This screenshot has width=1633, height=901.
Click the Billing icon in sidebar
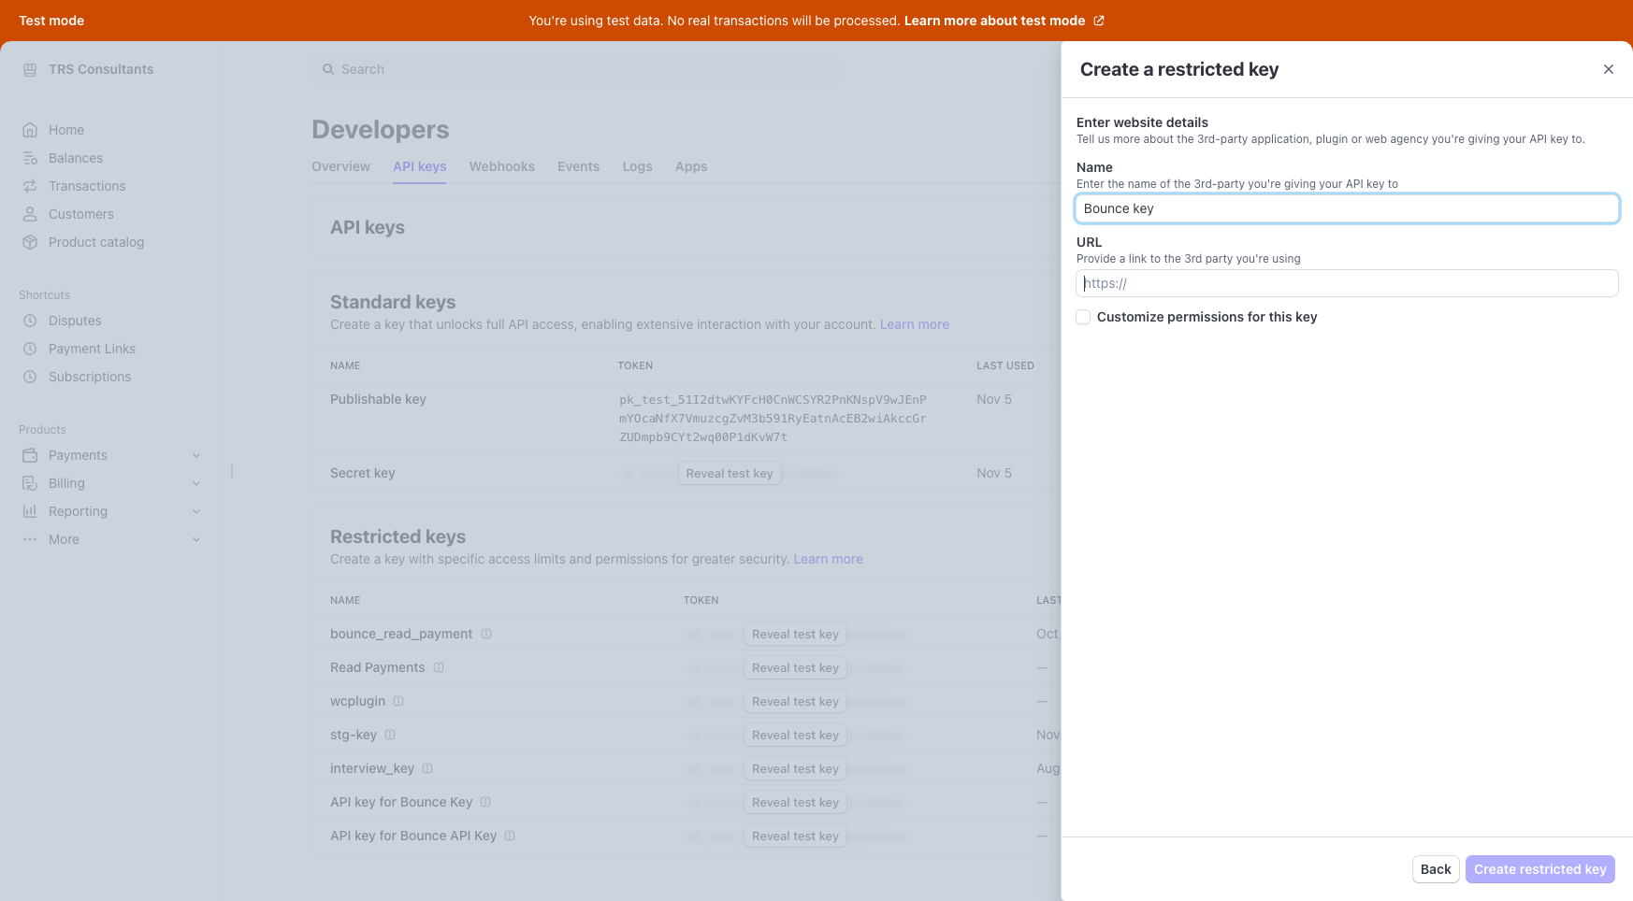(x=30, y=483)
